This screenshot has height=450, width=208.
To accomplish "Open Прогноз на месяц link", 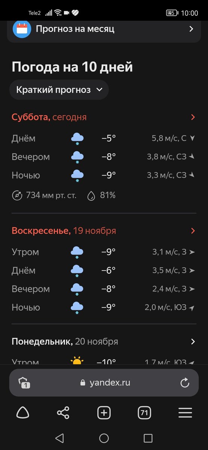I will coord(75,29).
